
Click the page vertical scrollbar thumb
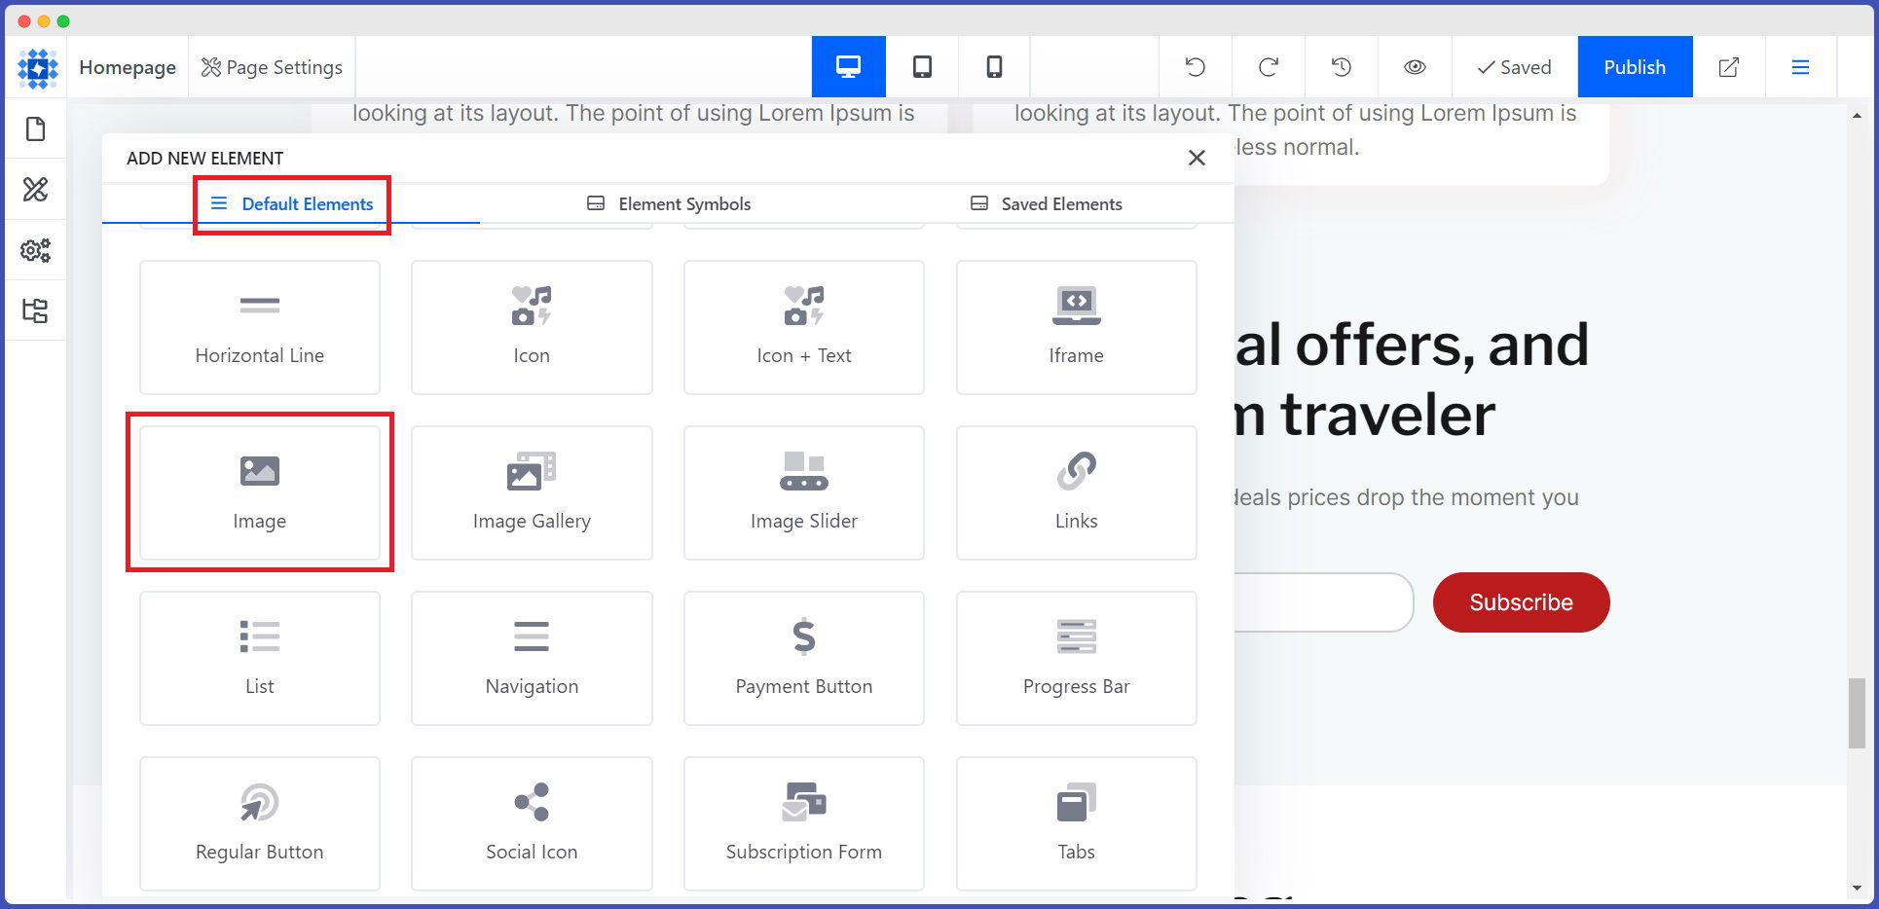click(x=1857, y=713)
